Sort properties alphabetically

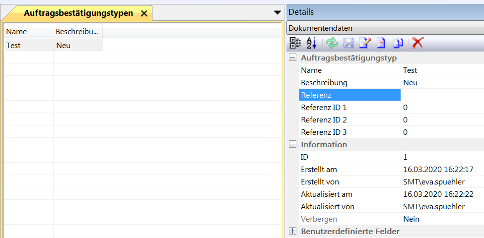coord(311,43)
